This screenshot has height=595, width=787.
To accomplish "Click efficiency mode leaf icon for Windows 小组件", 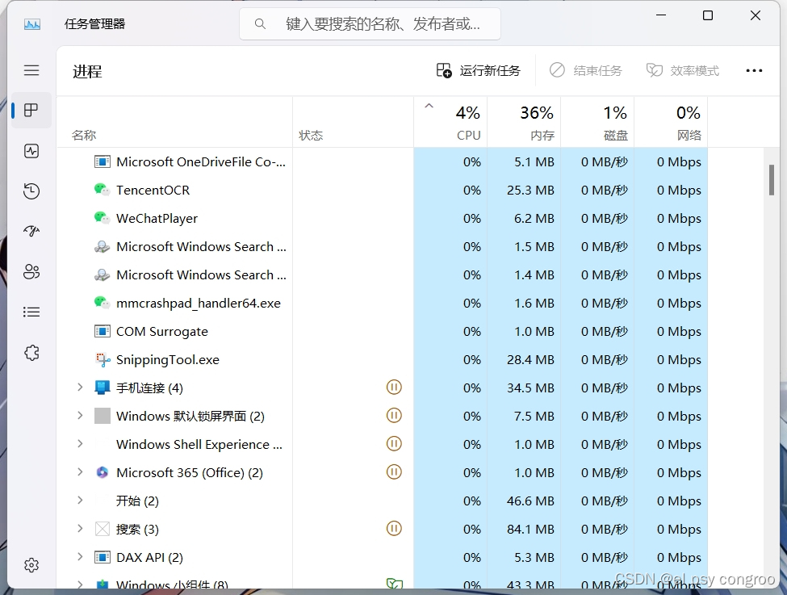I will point(395,584).
